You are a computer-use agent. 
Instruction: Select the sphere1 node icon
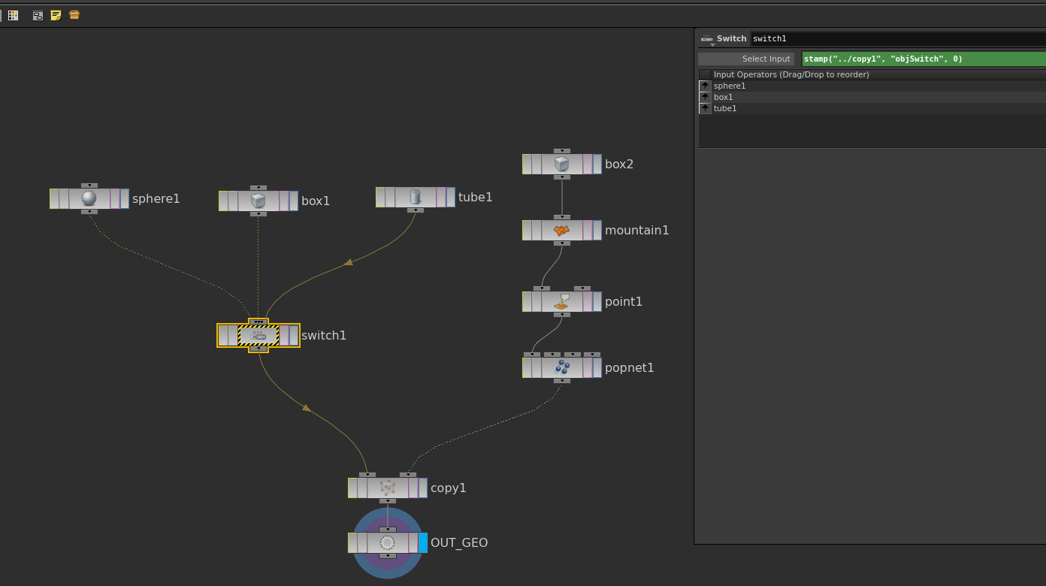[x=89, y=198]
